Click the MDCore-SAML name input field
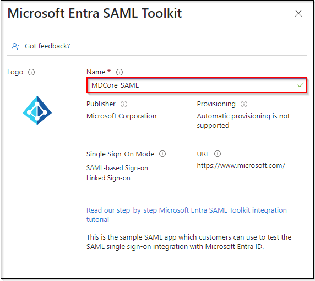Screen dimensions: 315x281 [197, 85]
